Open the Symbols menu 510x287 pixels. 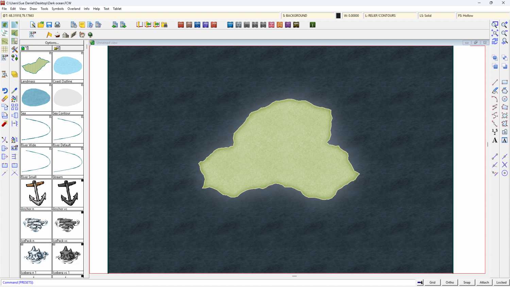coord(57,9)
